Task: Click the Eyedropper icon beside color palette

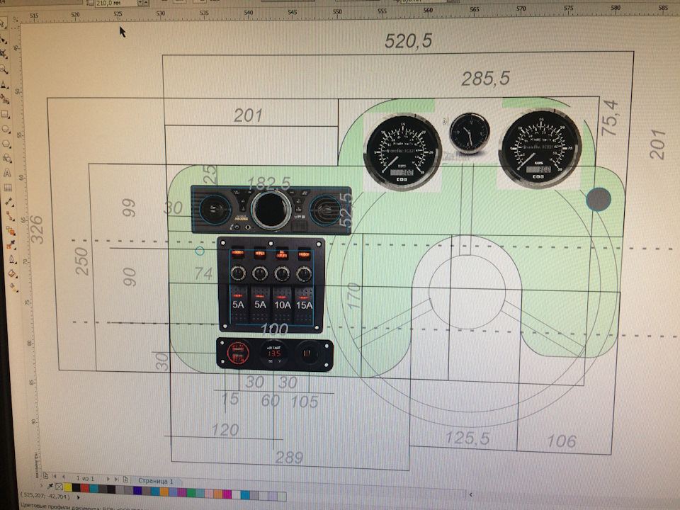Action: pyautogui.click(x=50, y=487)
